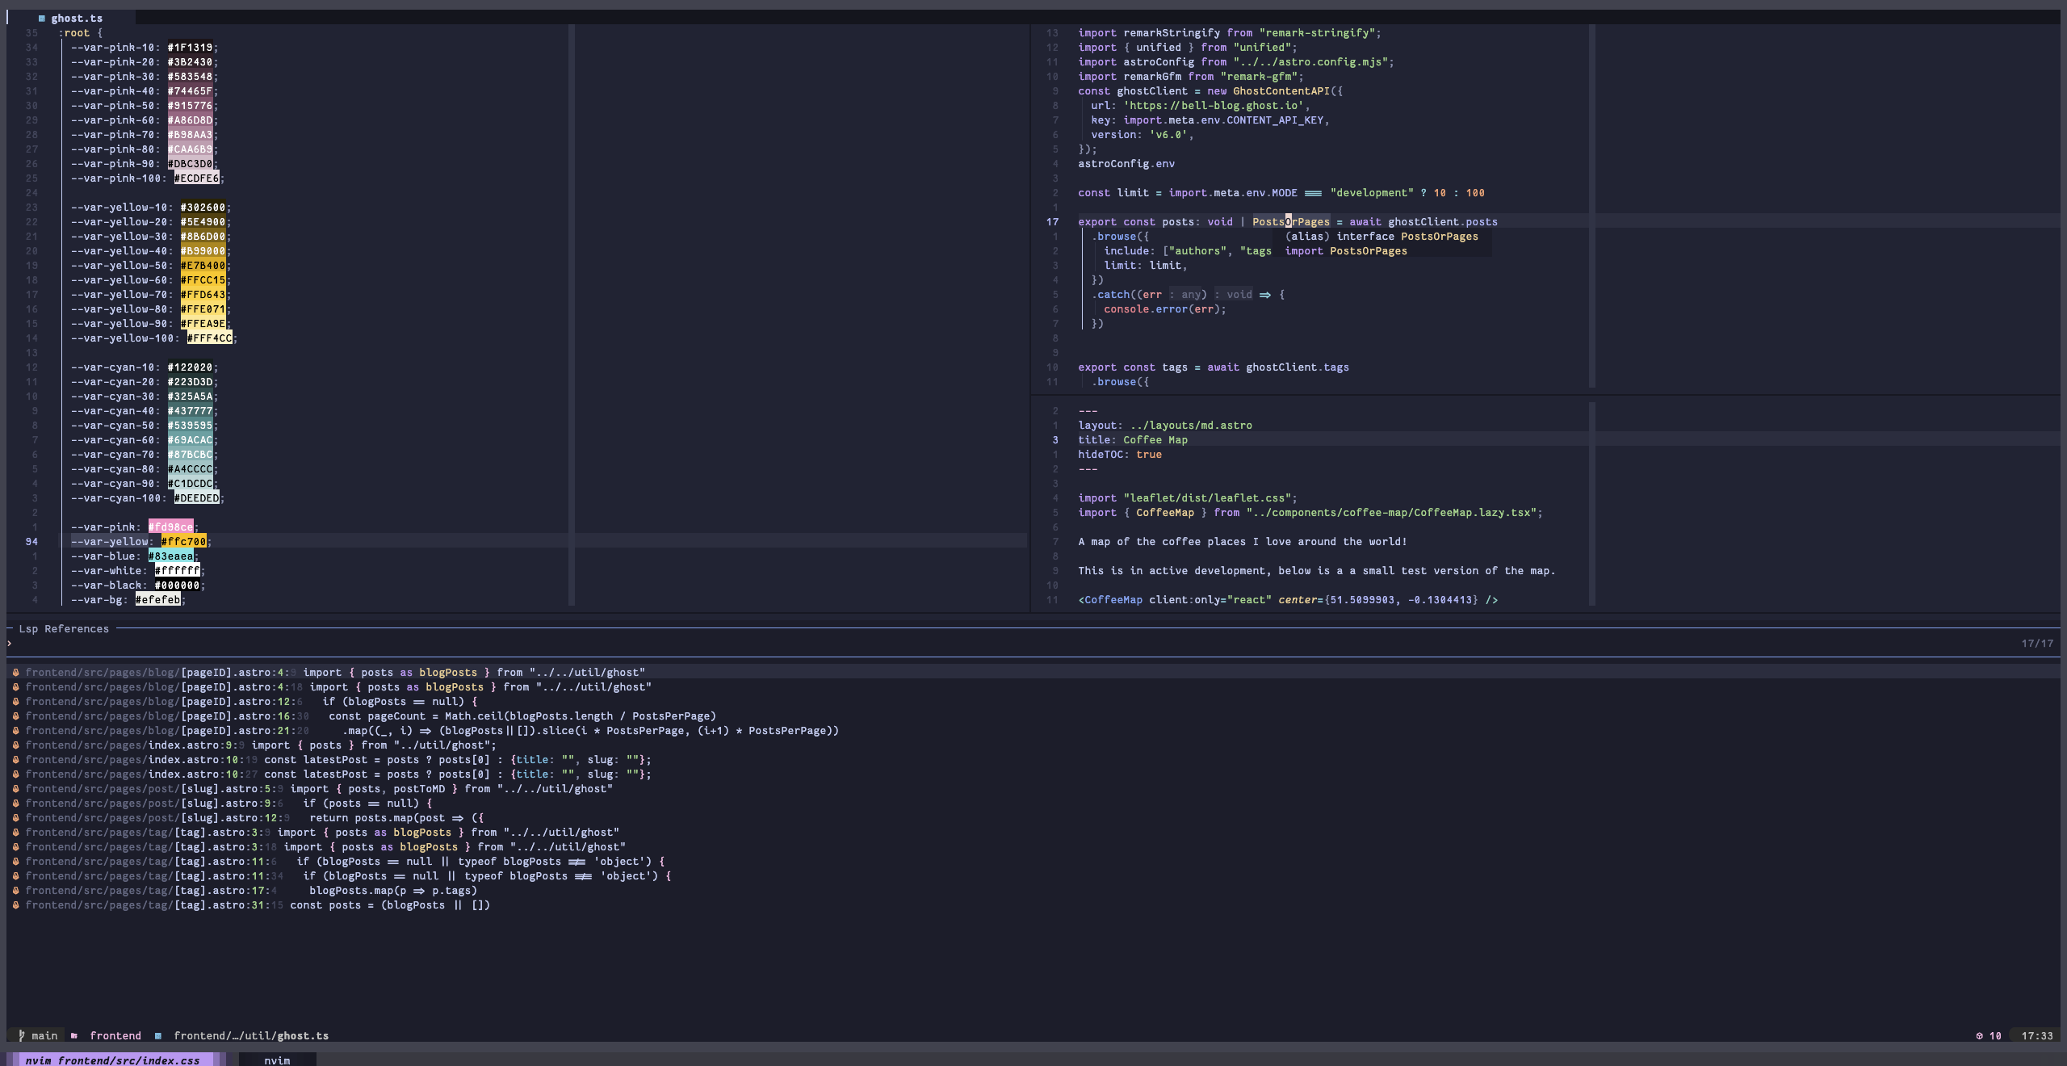2067x1066 pixels.
Task: Switch to the nvim tmux window tab
Action: pyautogui.click(x=278, y=1060)
